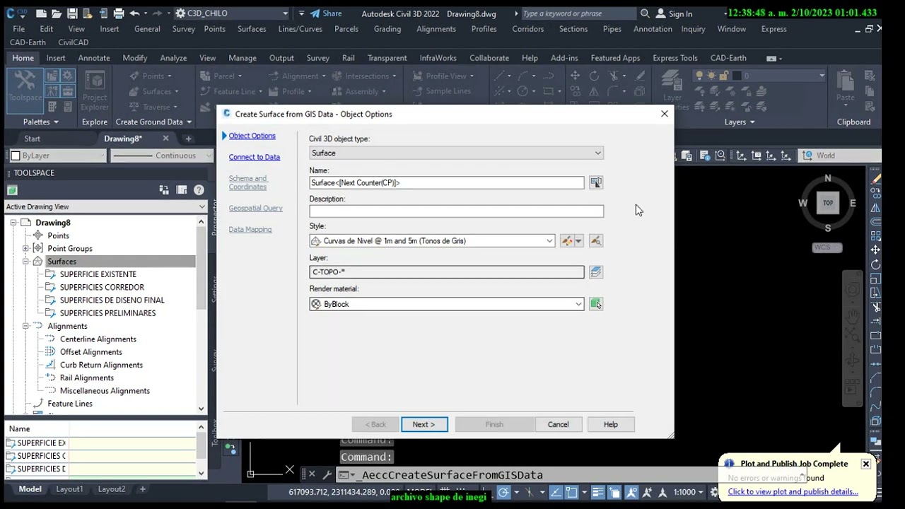Click the Toolspace help question mark icon
The width and height of the screenshot is (905, 509).
click(x=199, y=189)
